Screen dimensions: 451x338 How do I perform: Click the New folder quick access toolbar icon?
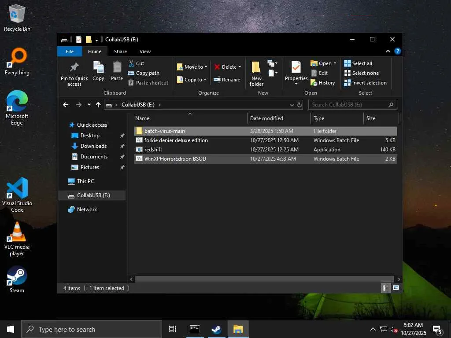(x=89, y=39)
